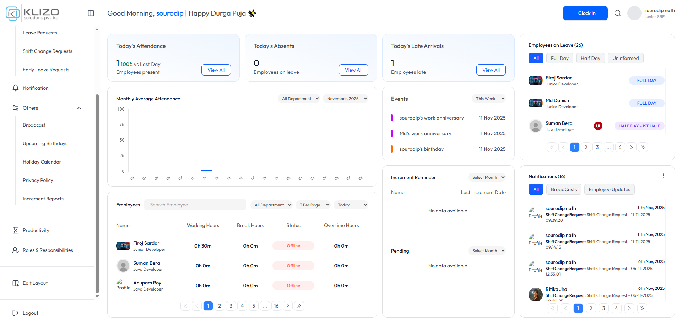This screenshot has height=326, width=682.
Task: Click the Klizo Solutions logo
Action: point(33,13)
